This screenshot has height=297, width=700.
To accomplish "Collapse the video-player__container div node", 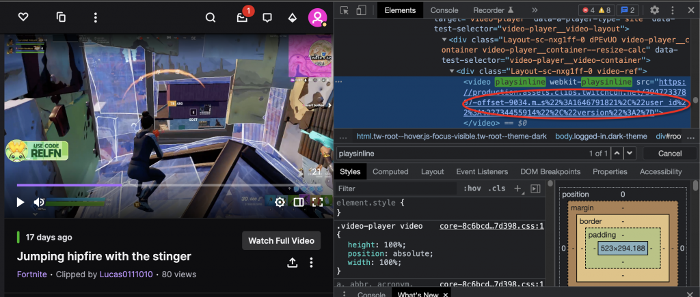I will pos(444,40).
